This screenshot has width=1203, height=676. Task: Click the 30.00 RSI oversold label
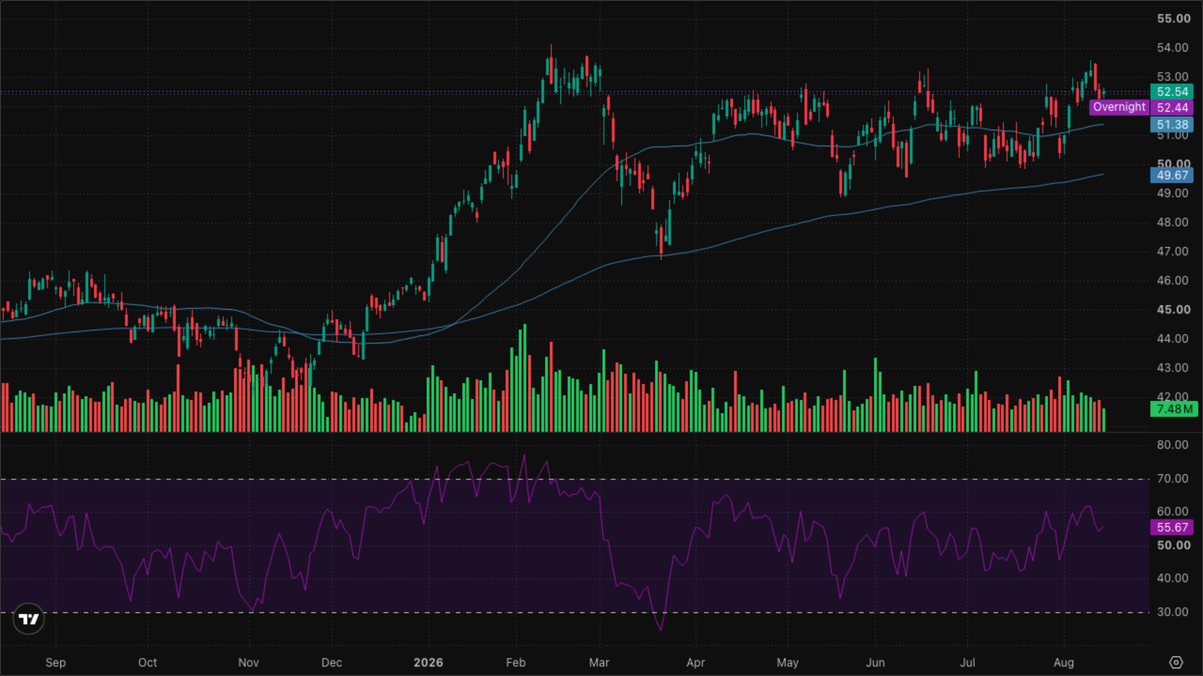[1173, 612]
